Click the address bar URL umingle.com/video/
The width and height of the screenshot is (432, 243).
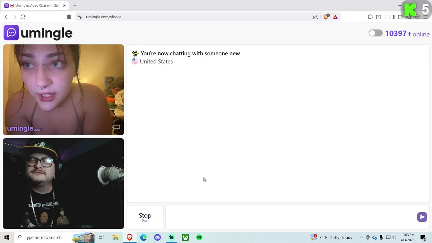104,17
